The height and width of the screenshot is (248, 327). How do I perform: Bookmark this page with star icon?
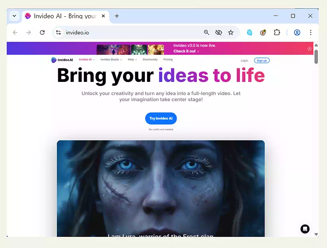(231, 33)
